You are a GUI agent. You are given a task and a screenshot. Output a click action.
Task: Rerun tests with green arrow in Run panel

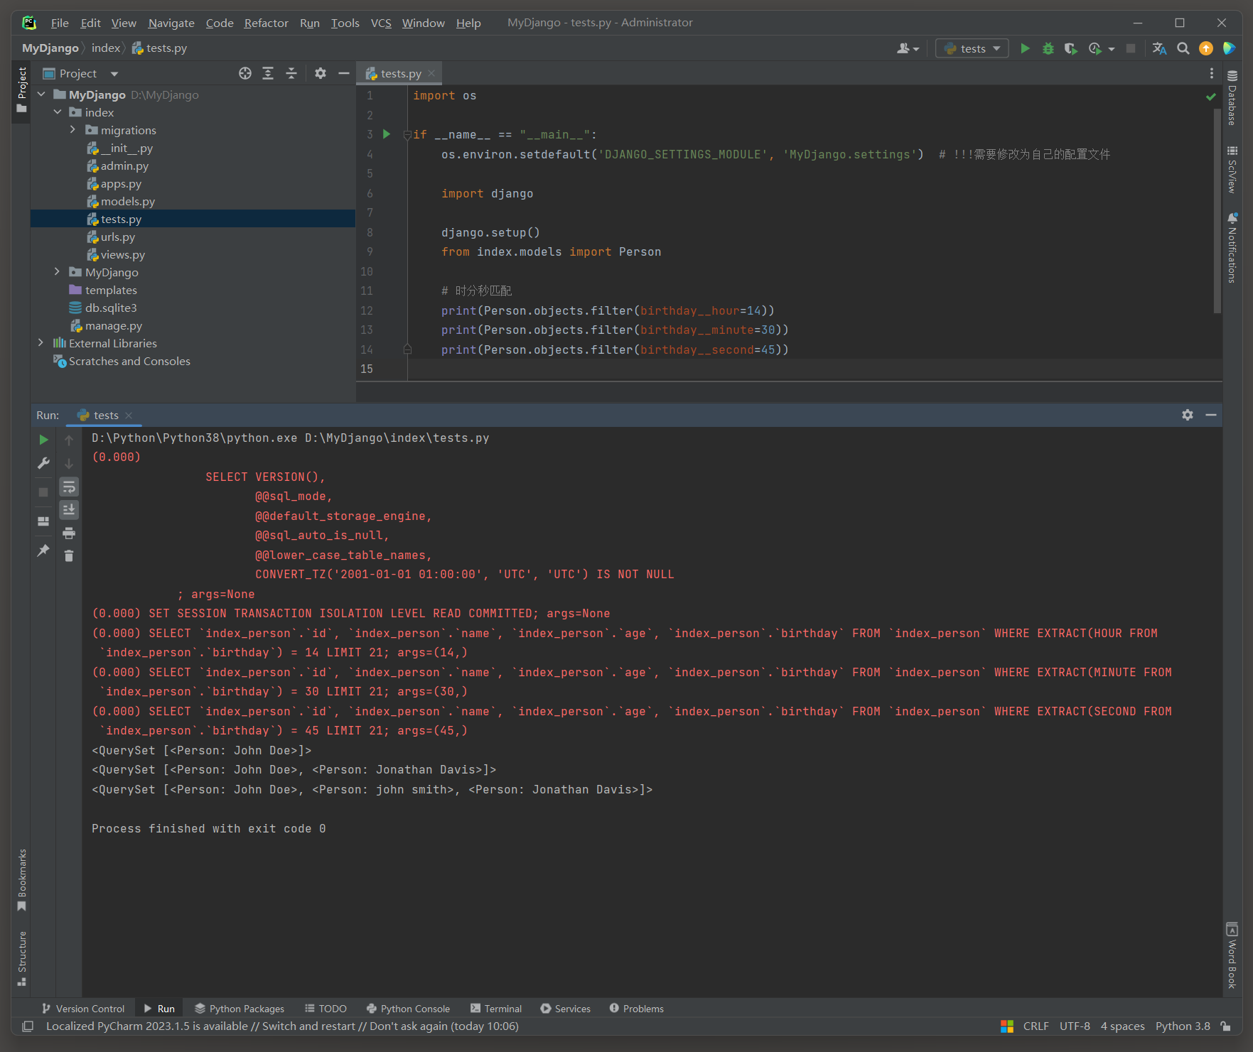click(43, 440)
